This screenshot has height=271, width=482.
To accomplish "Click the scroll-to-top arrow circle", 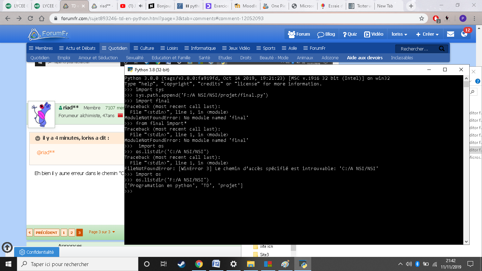I will tap(7, 248).
